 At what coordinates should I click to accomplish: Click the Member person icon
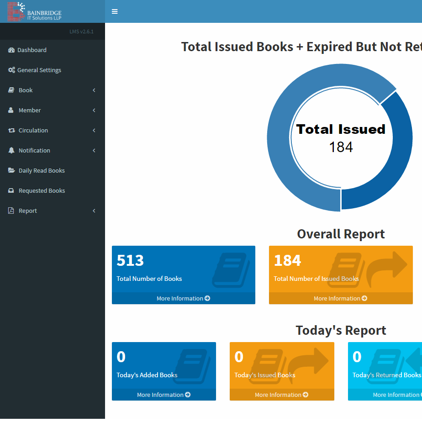pyautogui.click(x=10, y=110)
